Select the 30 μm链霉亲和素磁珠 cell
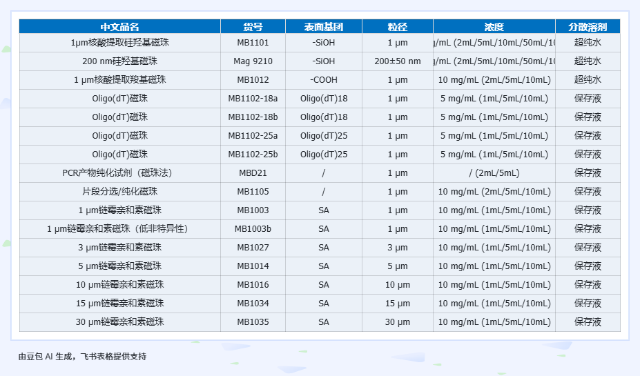640x376 pixels. point(119,322)
